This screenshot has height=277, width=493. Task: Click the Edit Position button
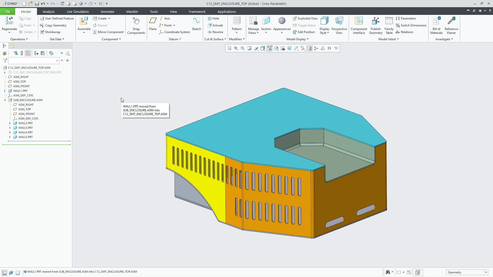click(304, 32)
